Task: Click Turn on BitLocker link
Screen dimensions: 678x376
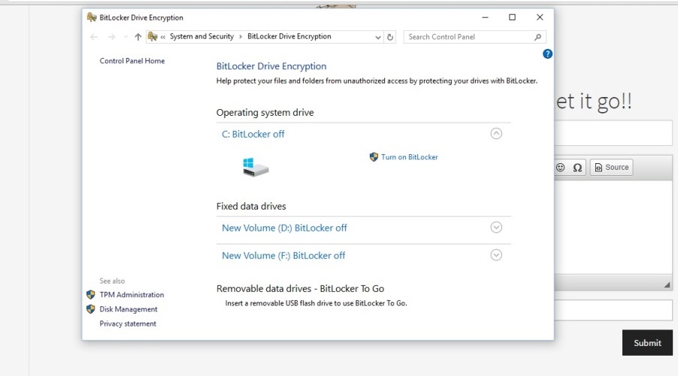Action: click(409, 157)
